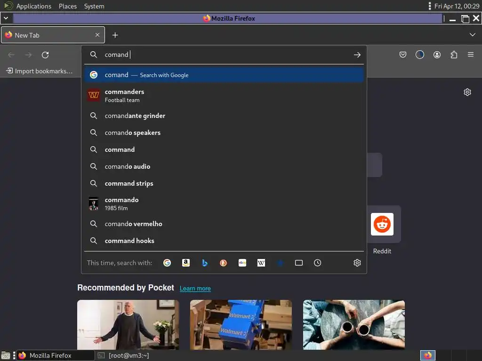The width and height of the screenshot is (482, 361).
Task: Click the half-moon circle toolbar icon
Action: [419, 55]
